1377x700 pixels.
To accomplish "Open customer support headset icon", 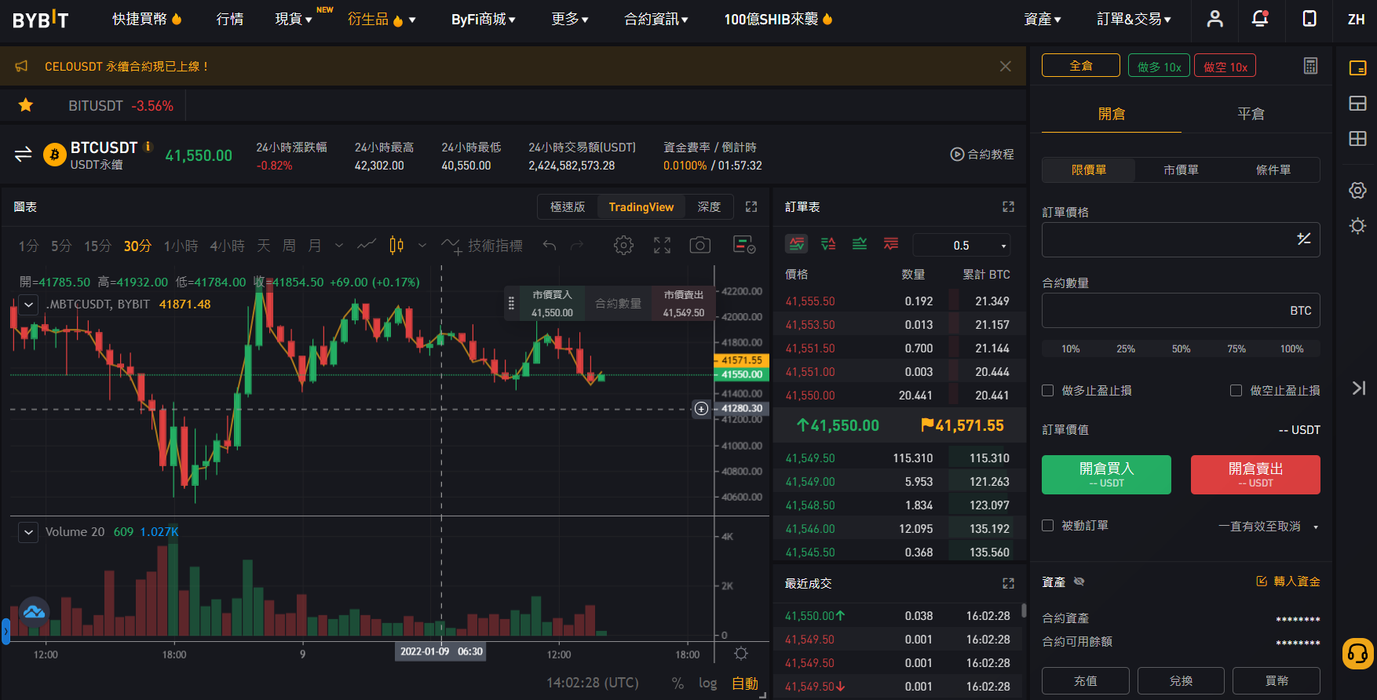I will click(1357, 653).
